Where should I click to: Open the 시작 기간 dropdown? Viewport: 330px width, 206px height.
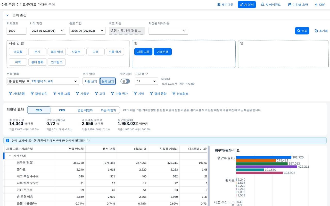[x=48, y=31]
